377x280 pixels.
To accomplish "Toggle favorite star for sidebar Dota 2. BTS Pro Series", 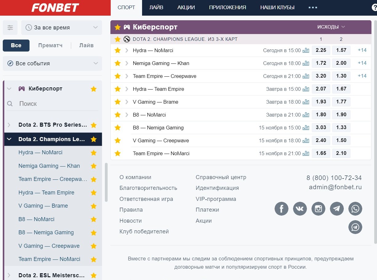I will click(94, 125).
